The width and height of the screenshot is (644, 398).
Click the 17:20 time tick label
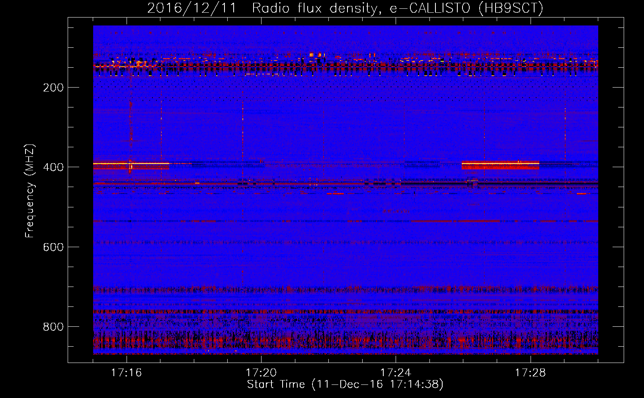coord(261,373)
